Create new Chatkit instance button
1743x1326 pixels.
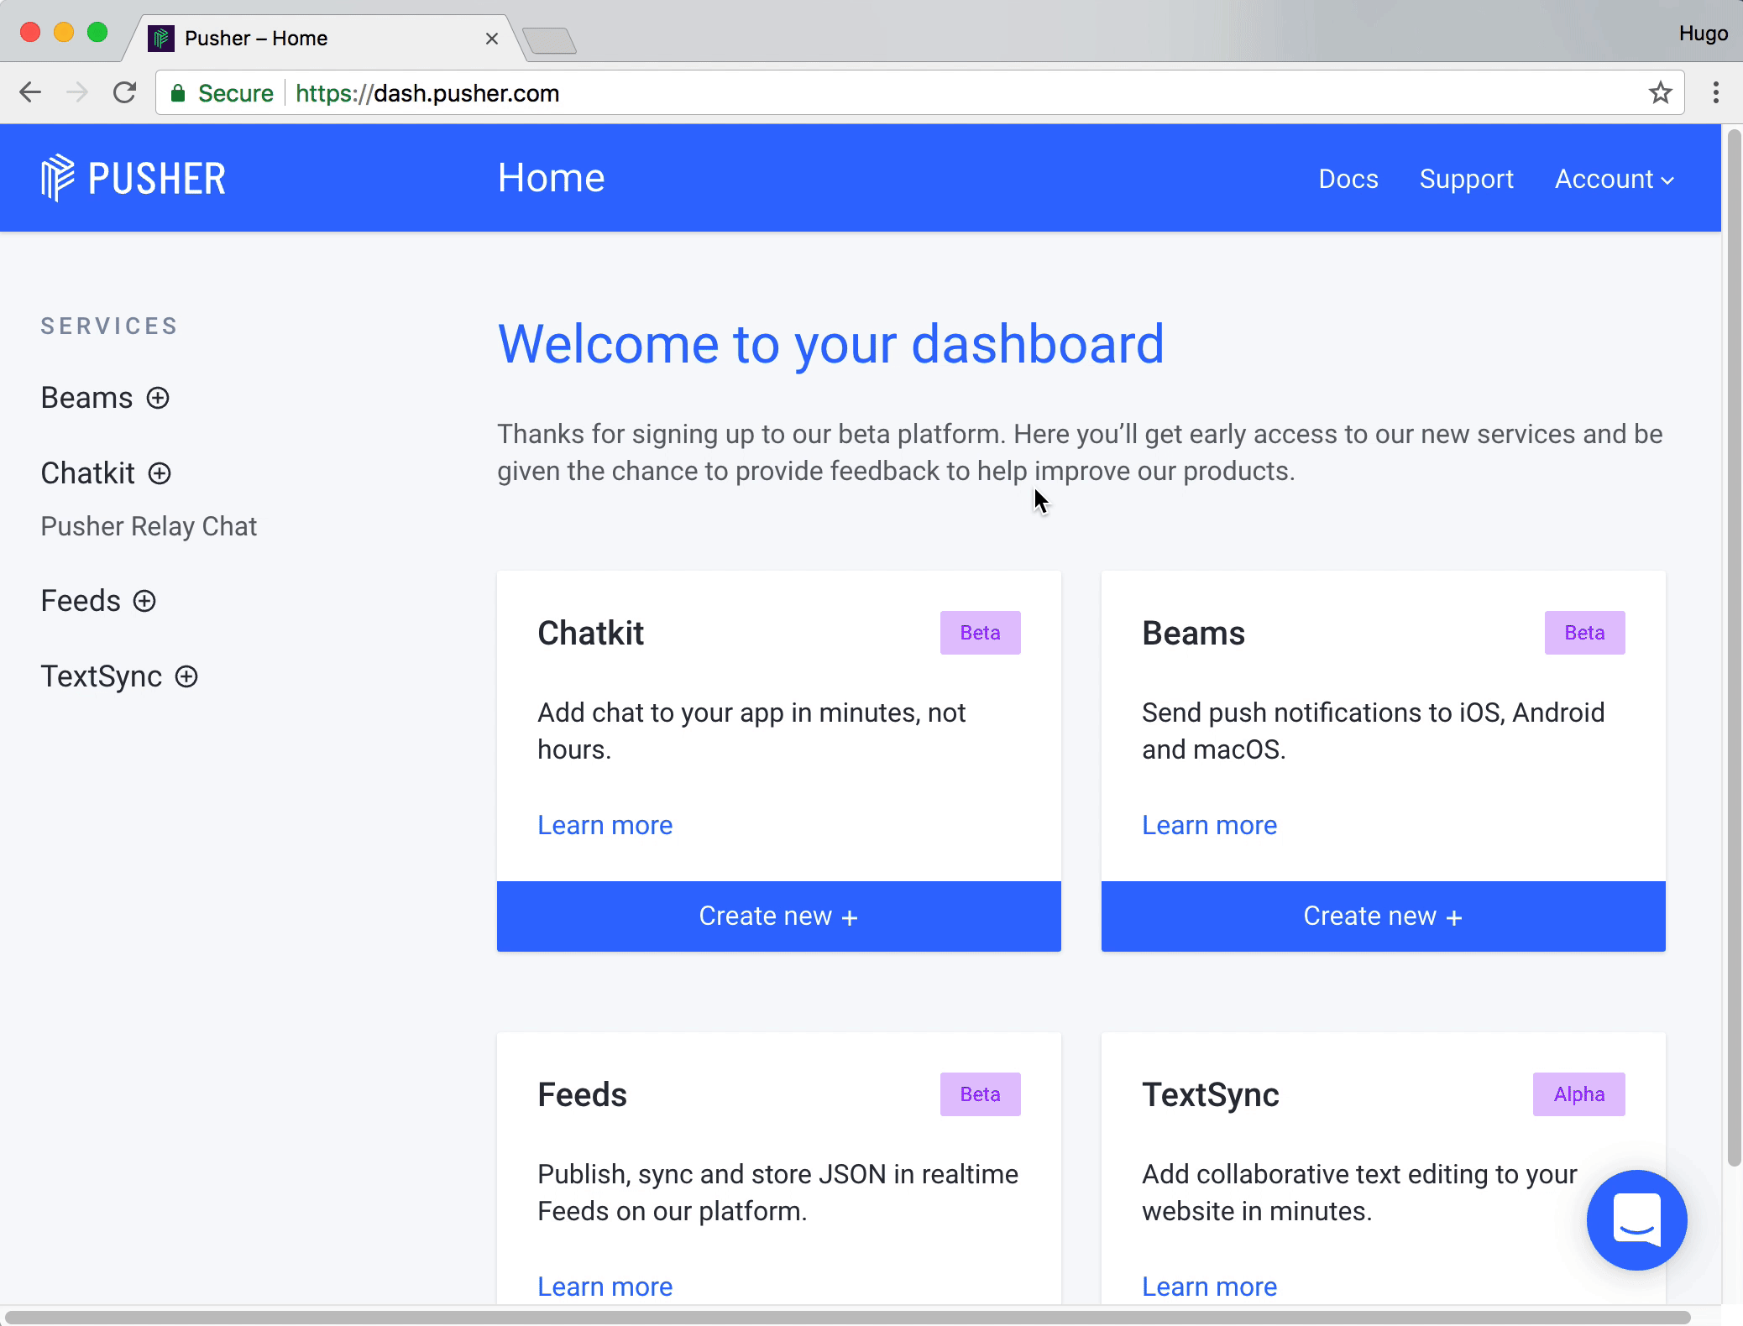pyautogui.click(x=778, y=916)
